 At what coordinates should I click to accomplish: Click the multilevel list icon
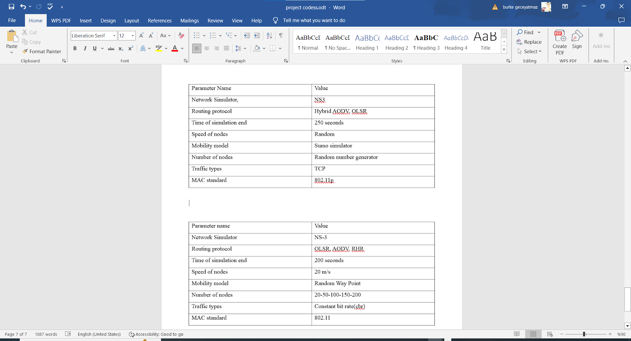(x=229, y=36)
